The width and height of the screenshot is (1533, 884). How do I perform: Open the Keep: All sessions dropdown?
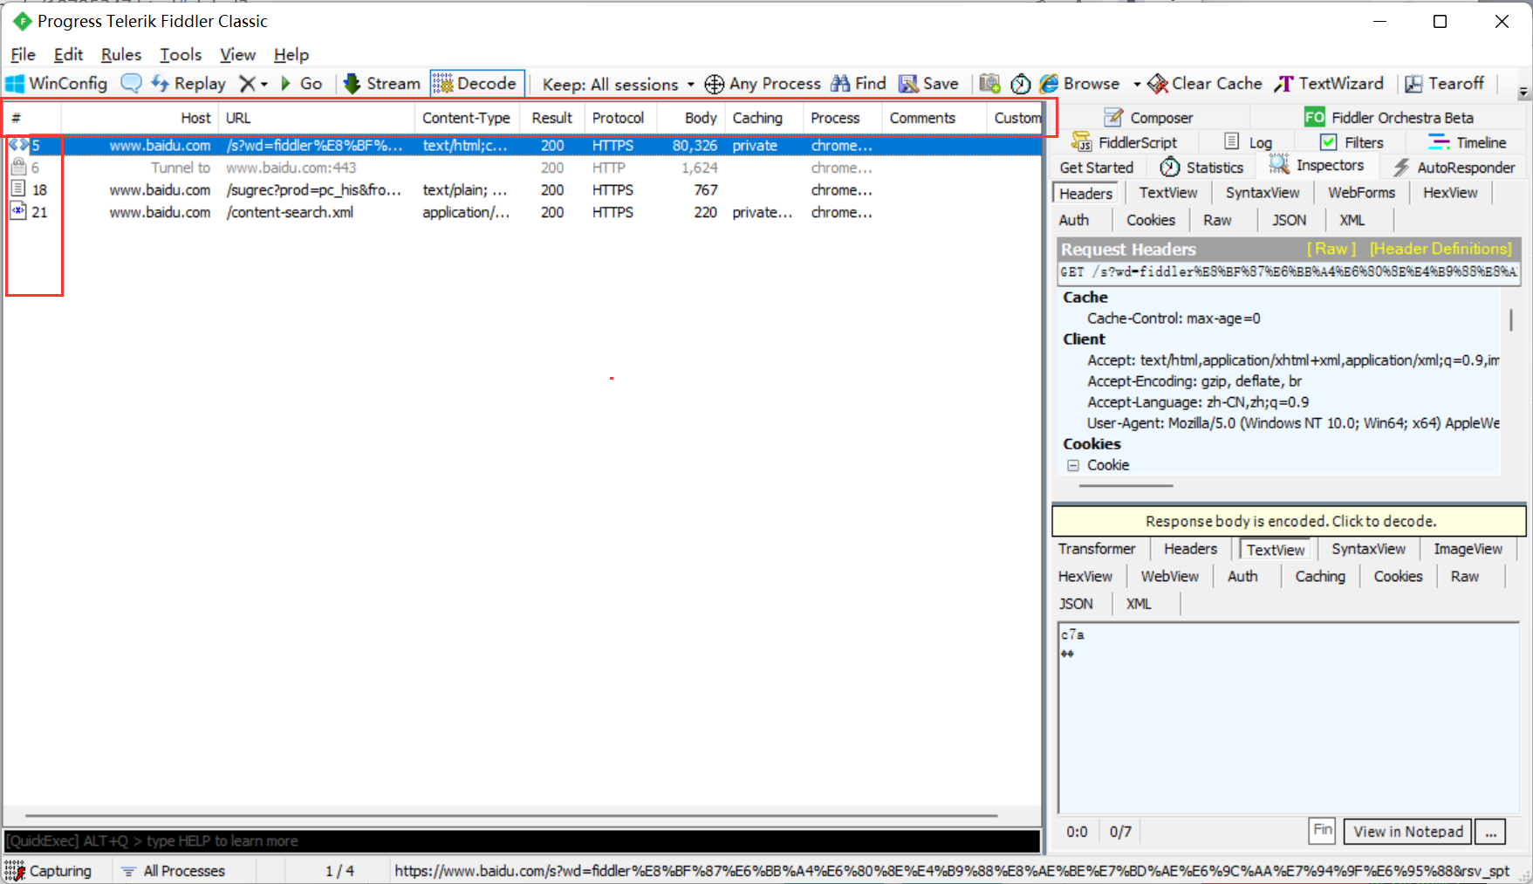coord(618,85)
